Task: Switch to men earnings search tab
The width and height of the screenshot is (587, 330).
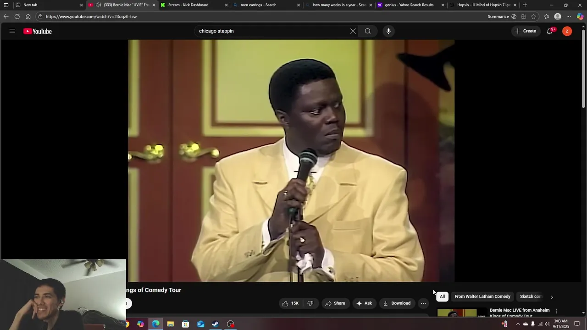Action: tap(266, 5)
